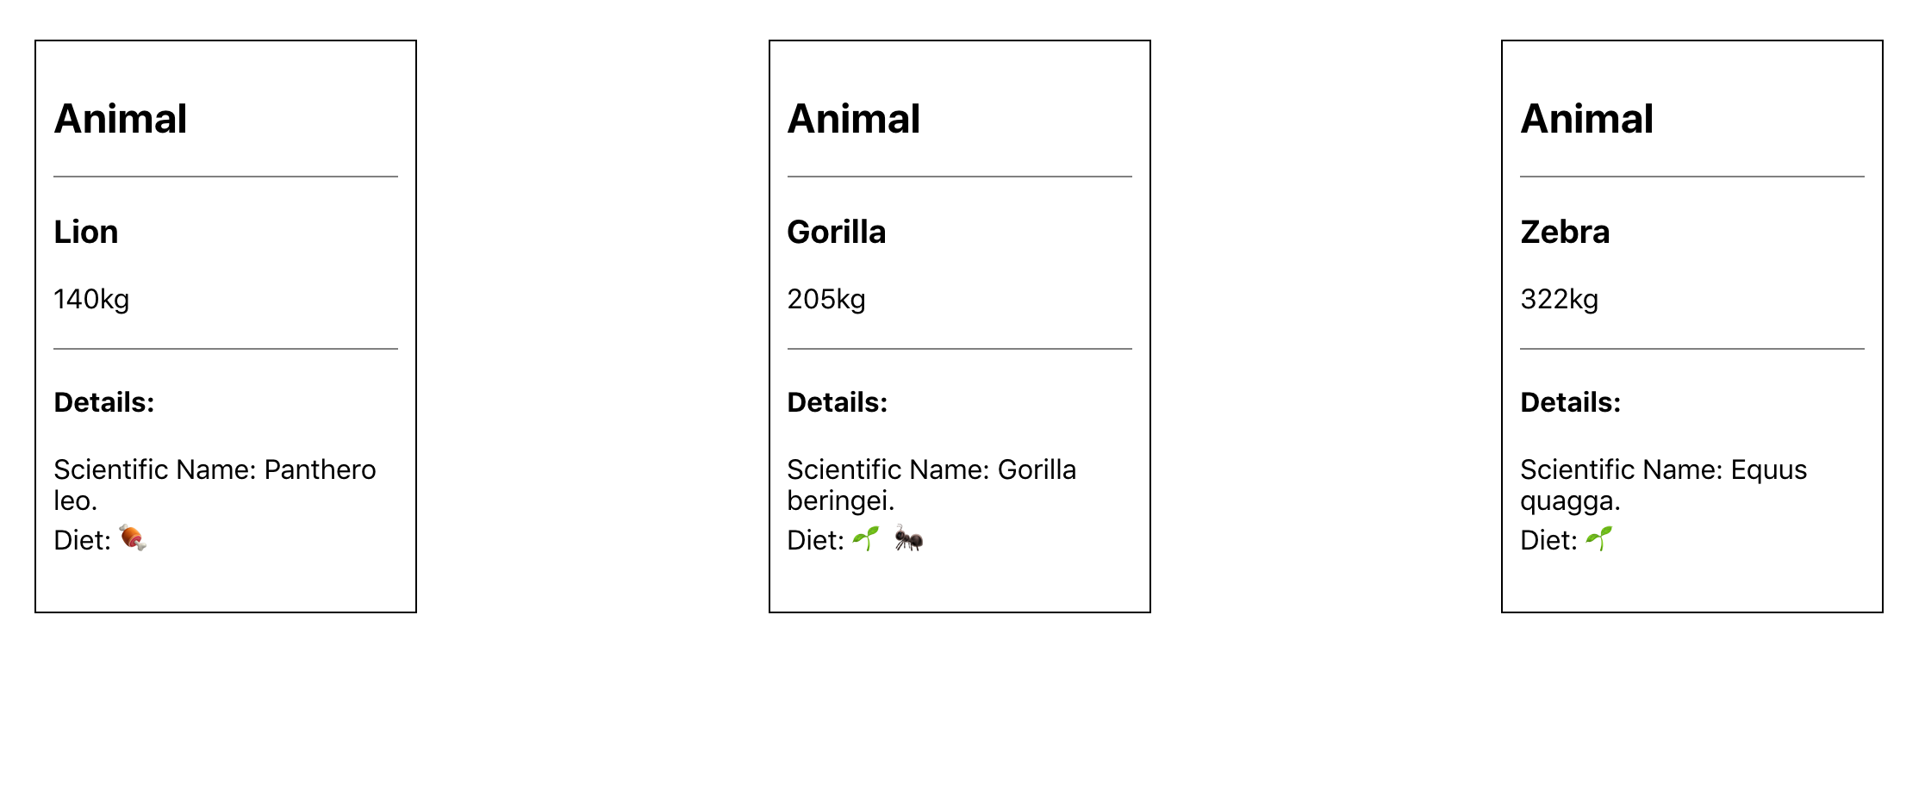Click Details label in Zebra card
Image resolution: width=1925 pixels, height=789 pixels.
click(x=1571, y=402)
